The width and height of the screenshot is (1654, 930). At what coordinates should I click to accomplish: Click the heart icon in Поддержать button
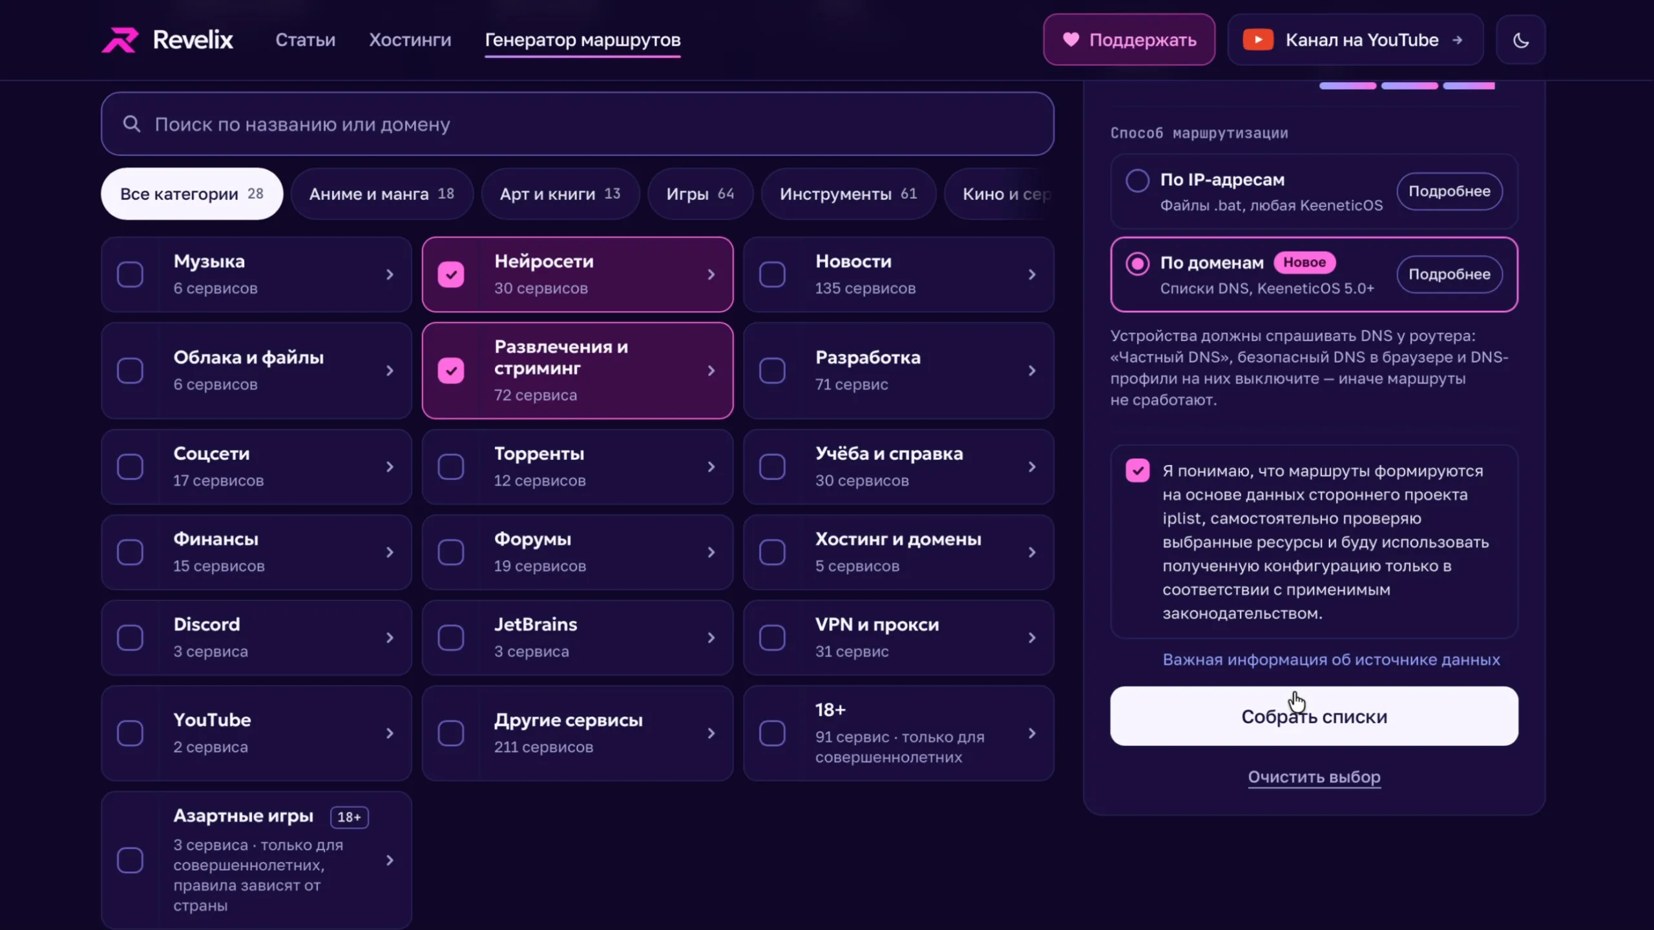click(1071, 39)
